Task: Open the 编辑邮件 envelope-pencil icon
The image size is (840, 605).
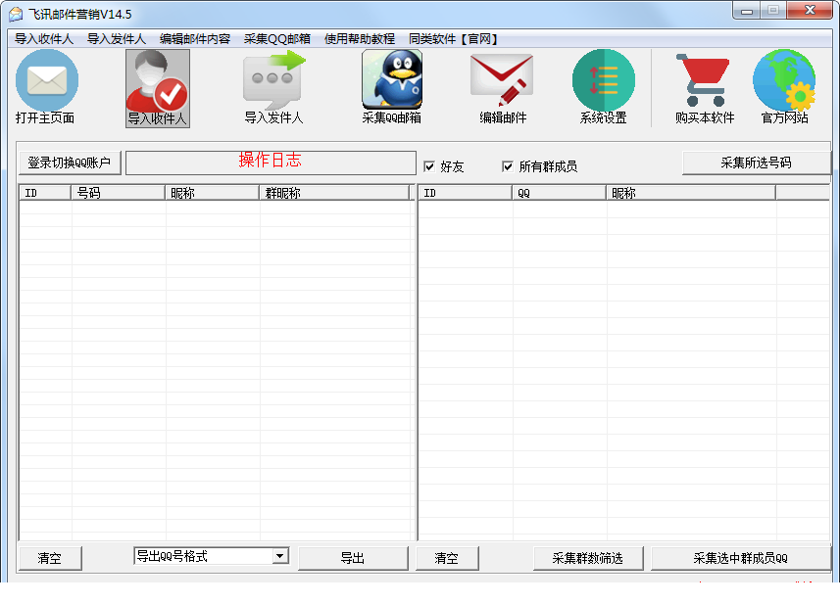Action: 502,80
